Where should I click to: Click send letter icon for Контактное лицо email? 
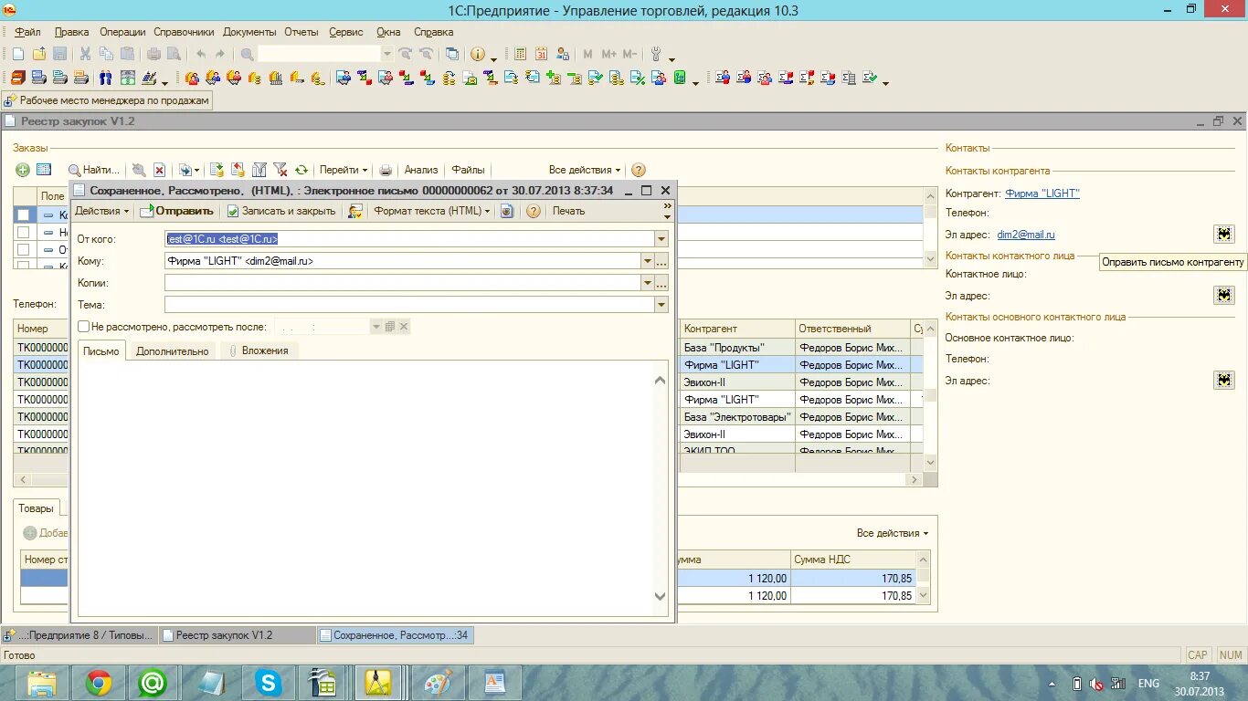coord(1224,295)
